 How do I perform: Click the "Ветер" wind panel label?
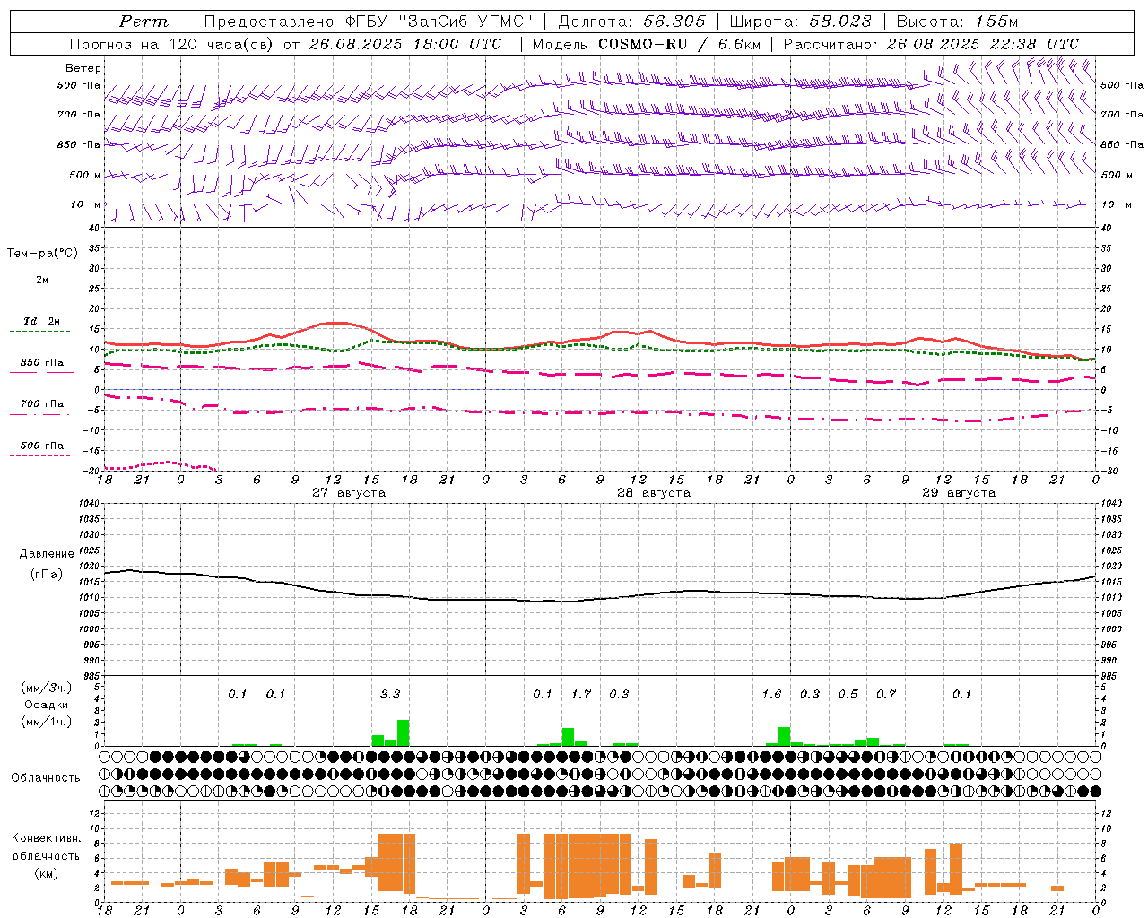[83, 68]
